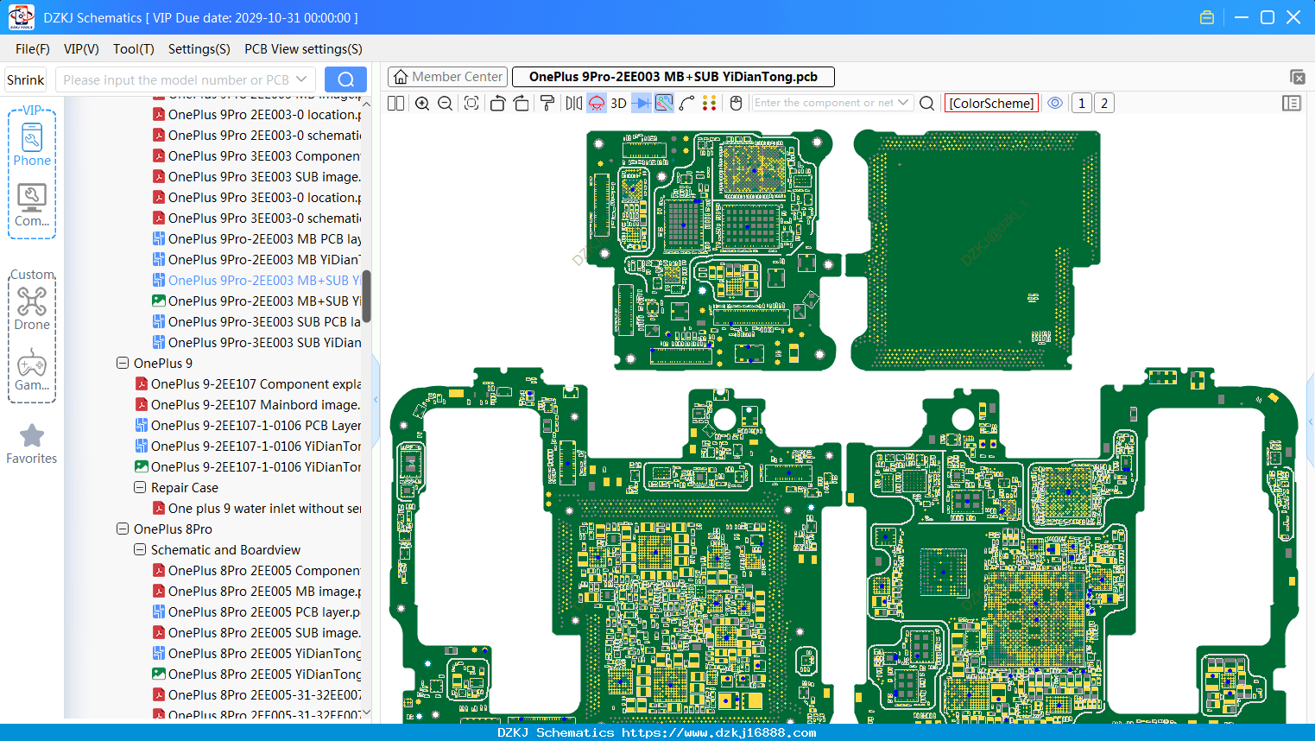Open OnePlus 9Pro-2EE003 MB PCB layer file
The width and height of the screenshot is (1315, 741).
256,239
